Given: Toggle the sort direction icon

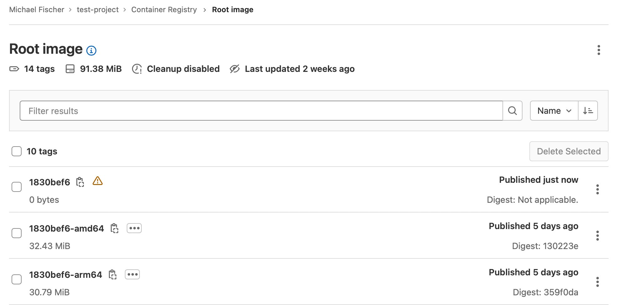Looking at the screenshot, I should [588, 111].
